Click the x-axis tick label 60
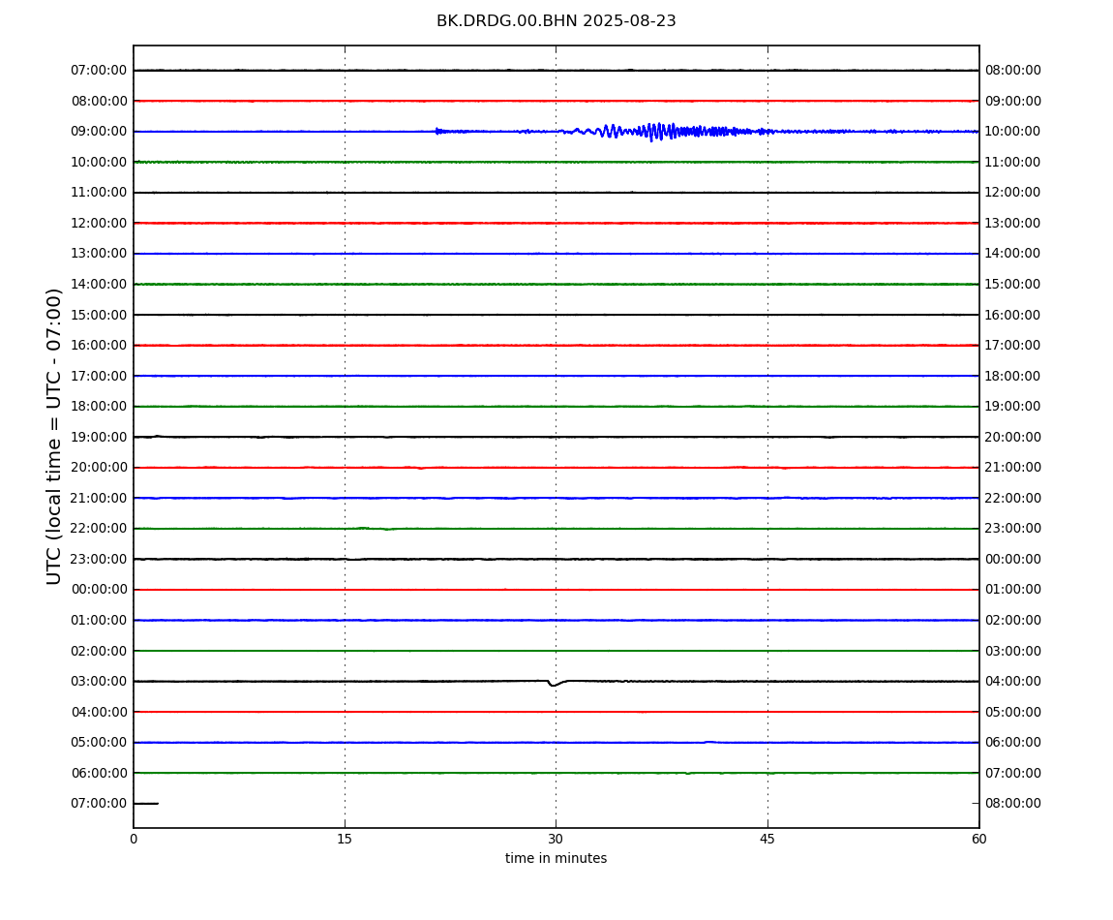The width and height of the screenshot is (1113, 920). (978, 839)
